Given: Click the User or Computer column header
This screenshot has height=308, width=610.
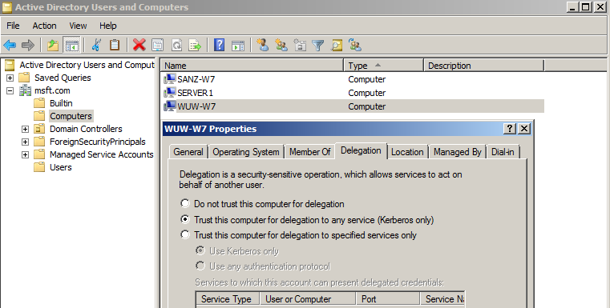Looking at the screenshot, I should tap(308, 298).
